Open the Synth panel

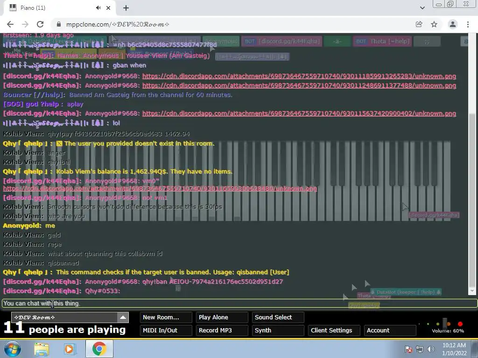[278, 330]
